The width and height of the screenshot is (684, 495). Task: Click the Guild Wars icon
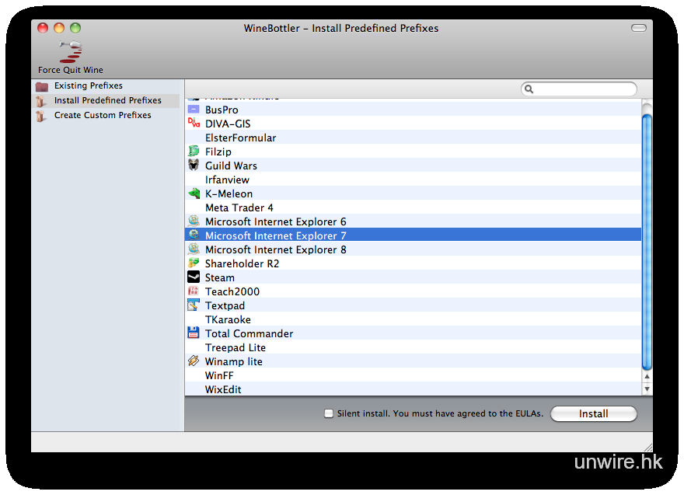click(194, 166)
